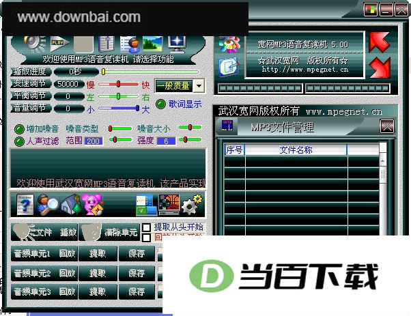Open the document pages icon in top toolbar
This screenshot has width=411, height=316.
(106, 44)
